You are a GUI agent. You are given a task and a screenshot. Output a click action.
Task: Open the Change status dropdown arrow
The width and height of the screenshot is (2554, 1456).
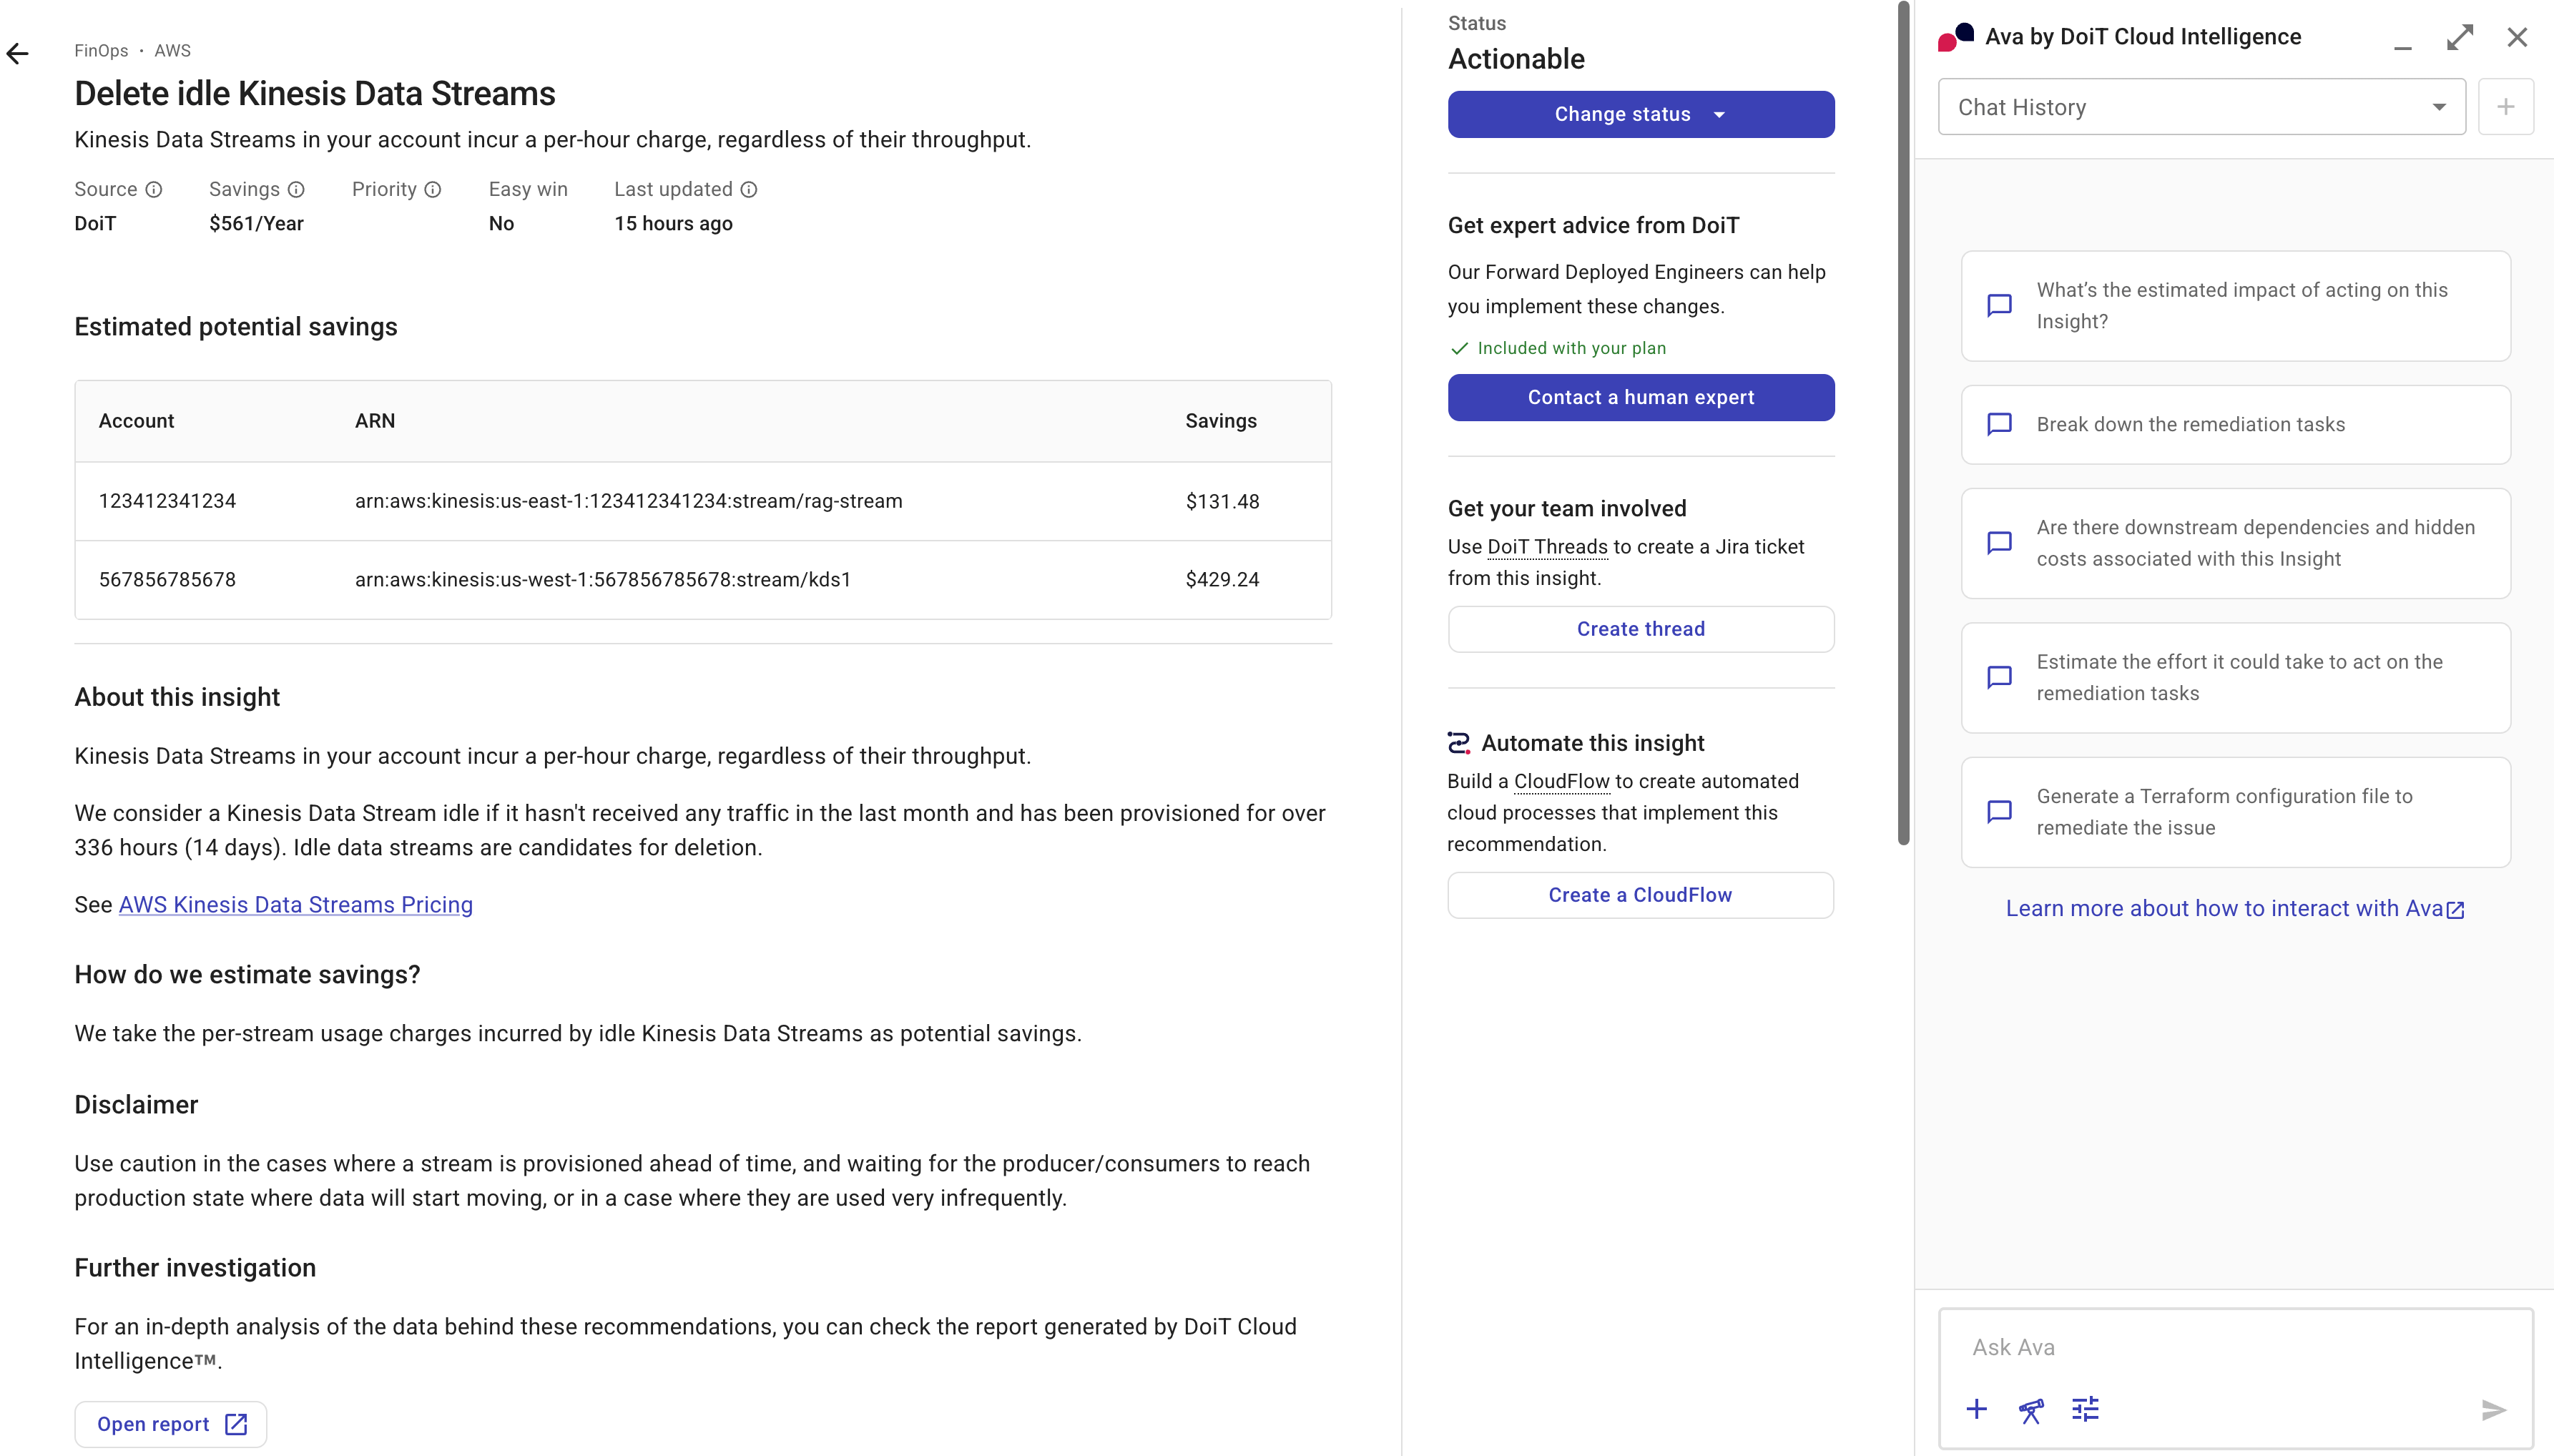[1719, 114]
